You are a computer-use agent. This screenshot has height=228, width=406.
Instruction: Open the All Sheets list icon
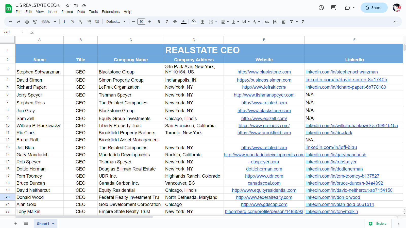click(26, 224)
